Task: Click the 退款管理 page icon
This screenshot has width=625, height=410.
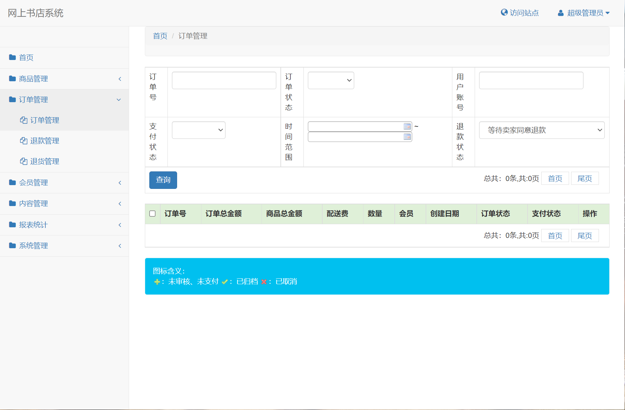Action: click(x=23, y=141)
